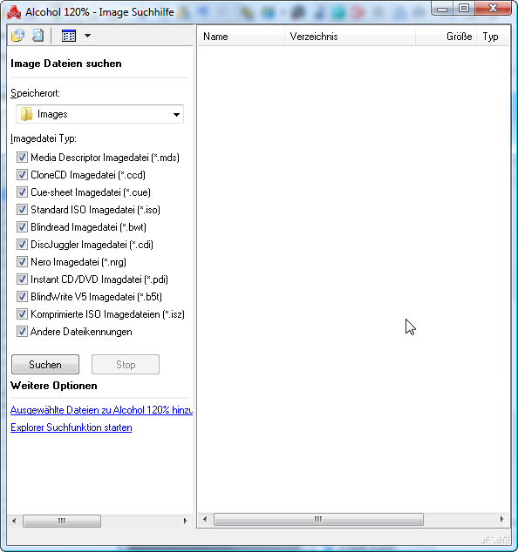Toggle Standard ISO Imagedatei (*.iso) checkbox
The image size is (518, 552).
point(22,210)
